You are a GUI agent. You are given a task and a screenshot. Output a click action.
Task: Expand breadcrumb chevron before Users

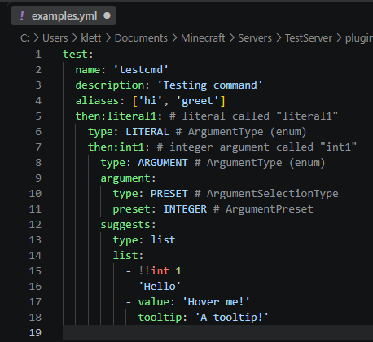tap(36, 38)
